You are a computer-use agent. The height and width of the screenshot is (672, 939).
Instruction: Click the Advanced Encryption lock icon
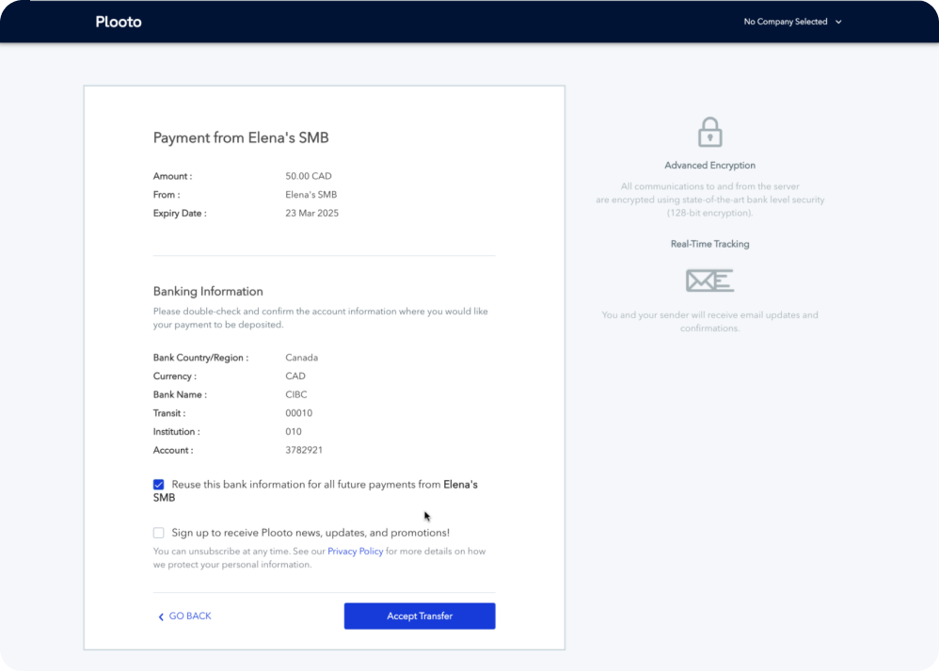709,132
